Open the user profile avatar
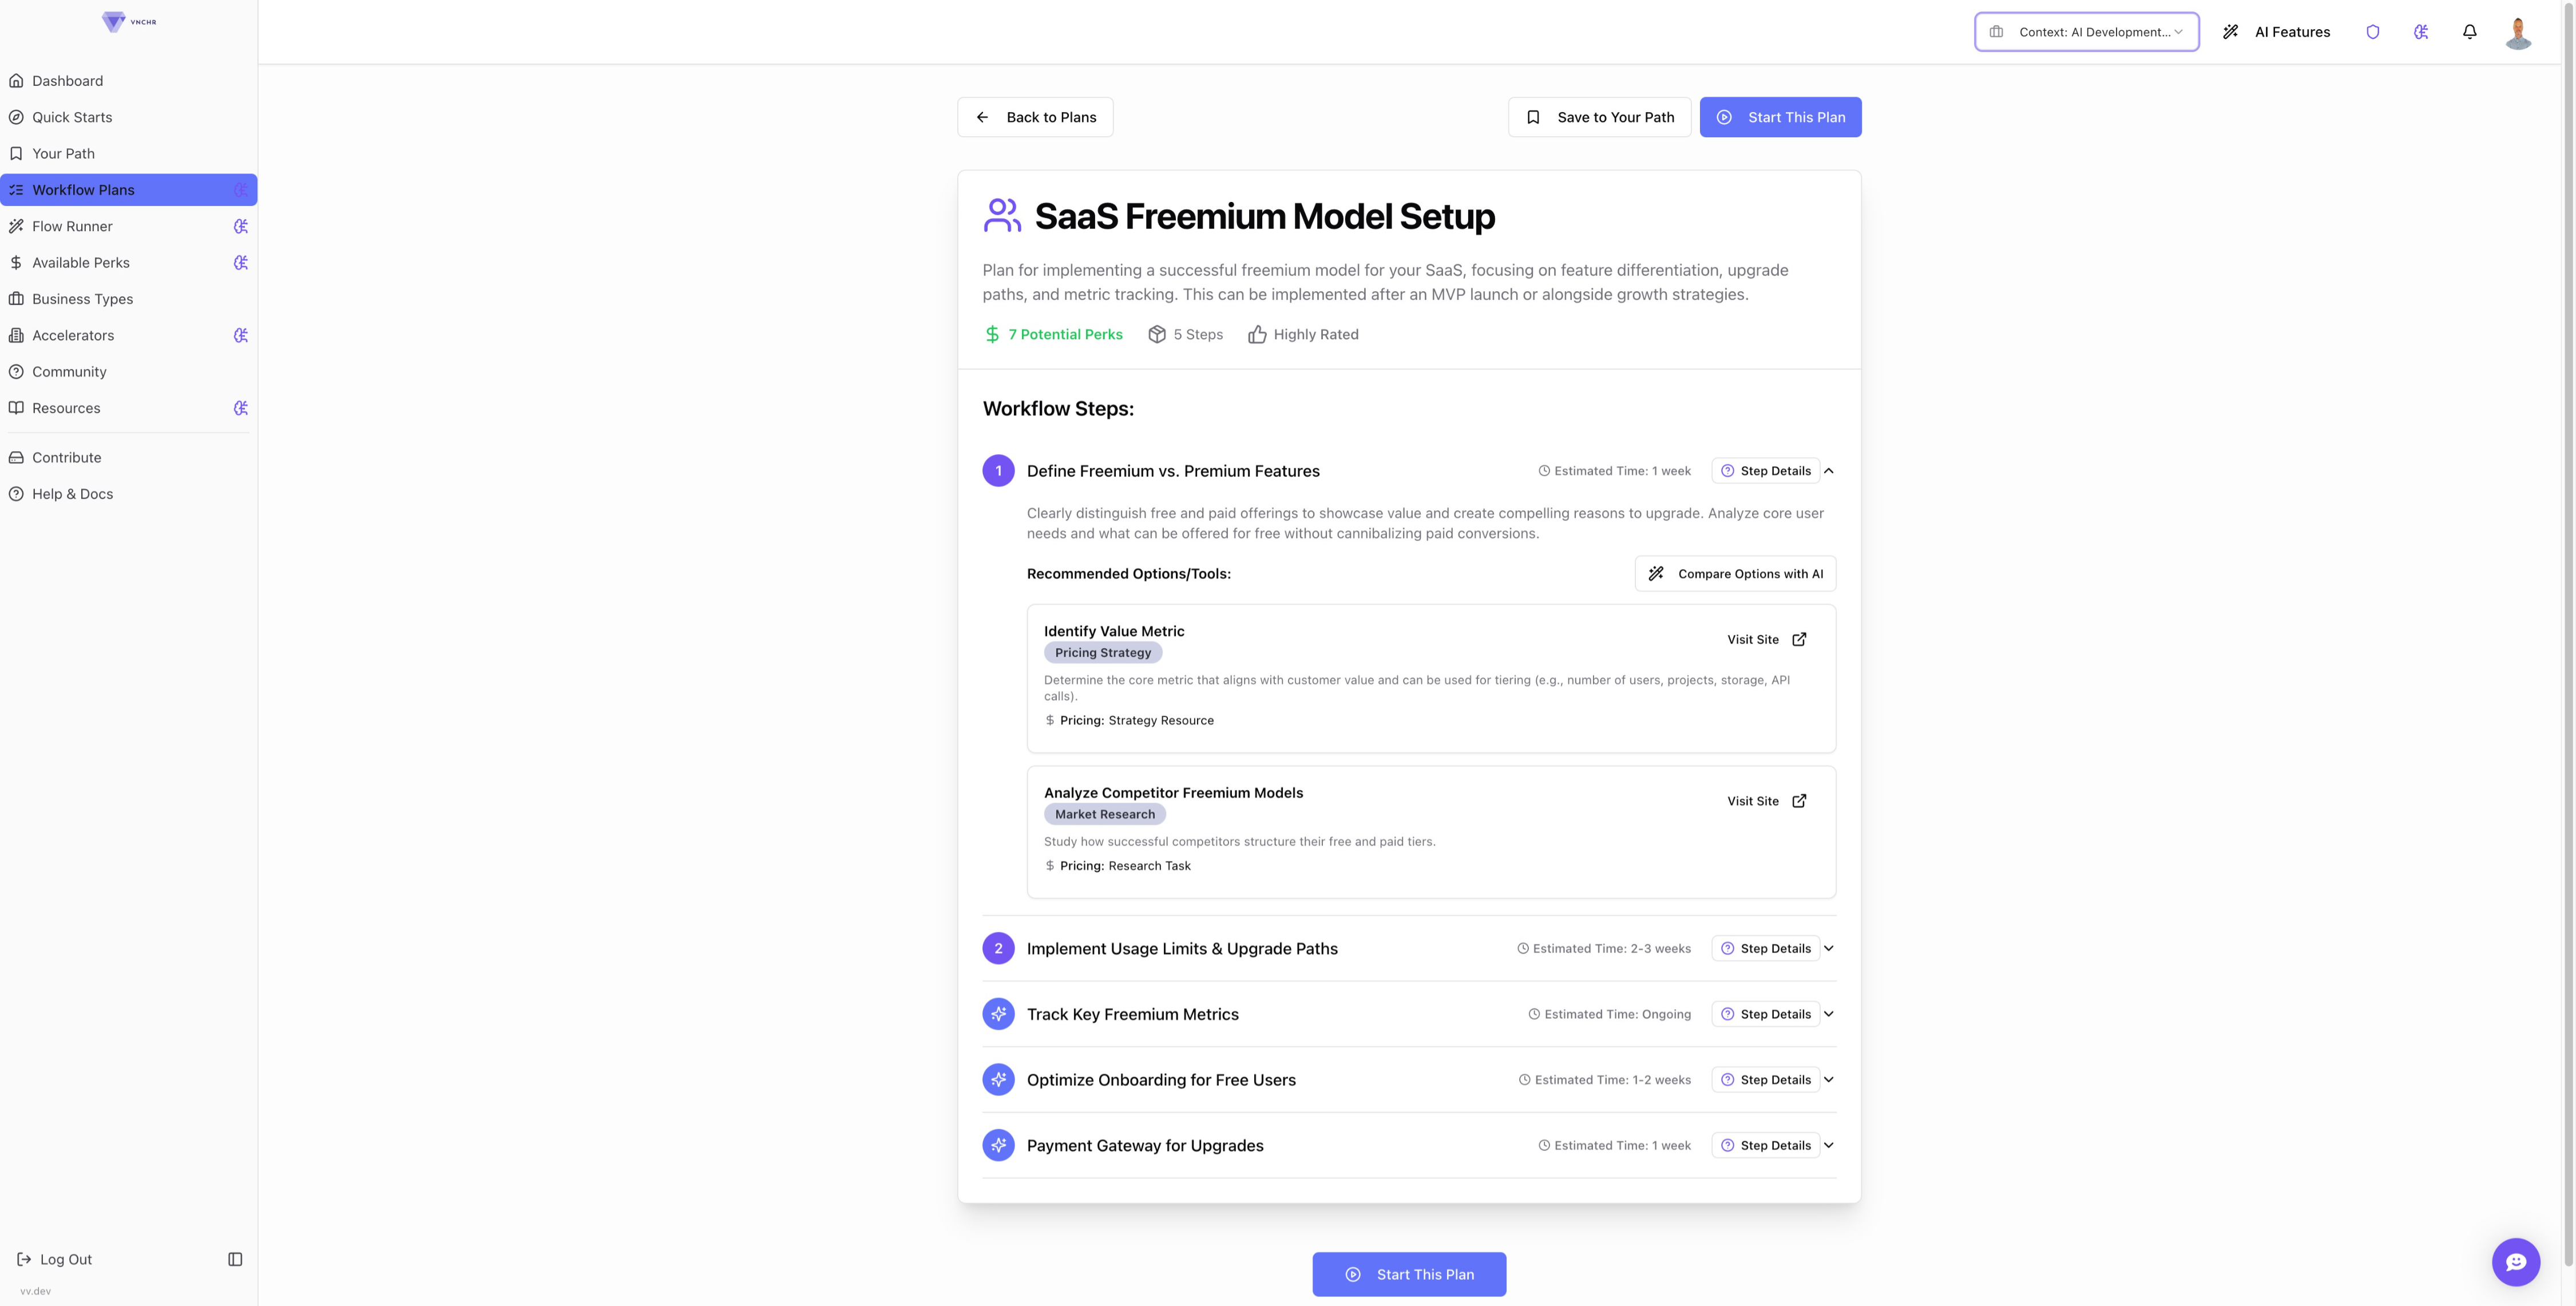Screen dimensions: 2576x1306 point(2517,32)
